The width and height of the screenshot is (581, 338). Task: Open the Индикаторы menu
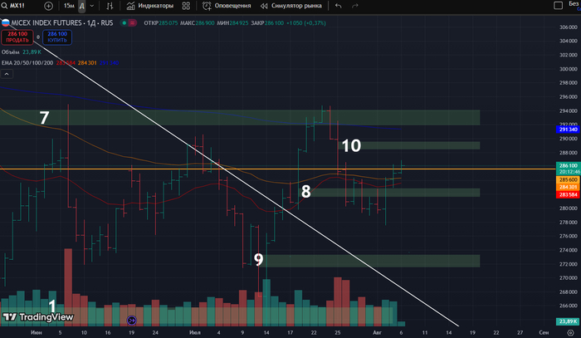tap(150, 5)
